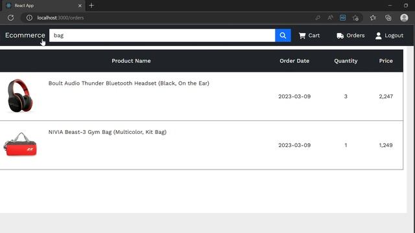Click the NIVIA Beast-3 Gym Bag name
415x233 pixels.
point(107,132)
